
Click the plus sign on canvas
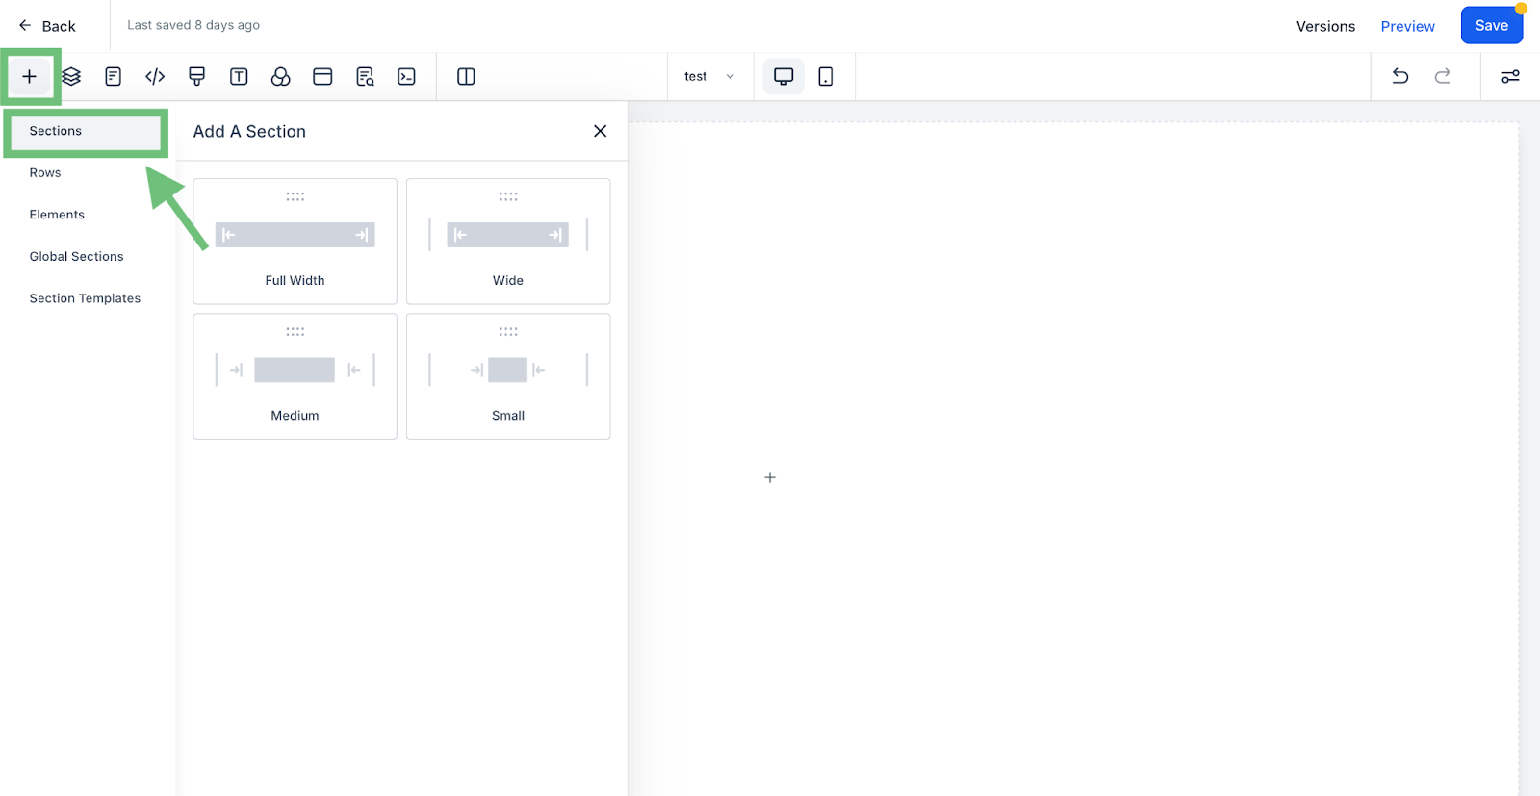click(770, 477)
